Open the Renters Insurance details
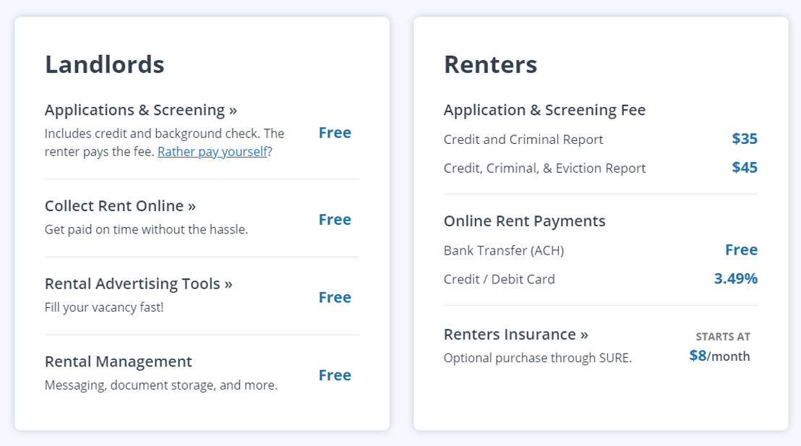Image resolution: width=801 pixels, height=446 pixels. click(515, 334)
